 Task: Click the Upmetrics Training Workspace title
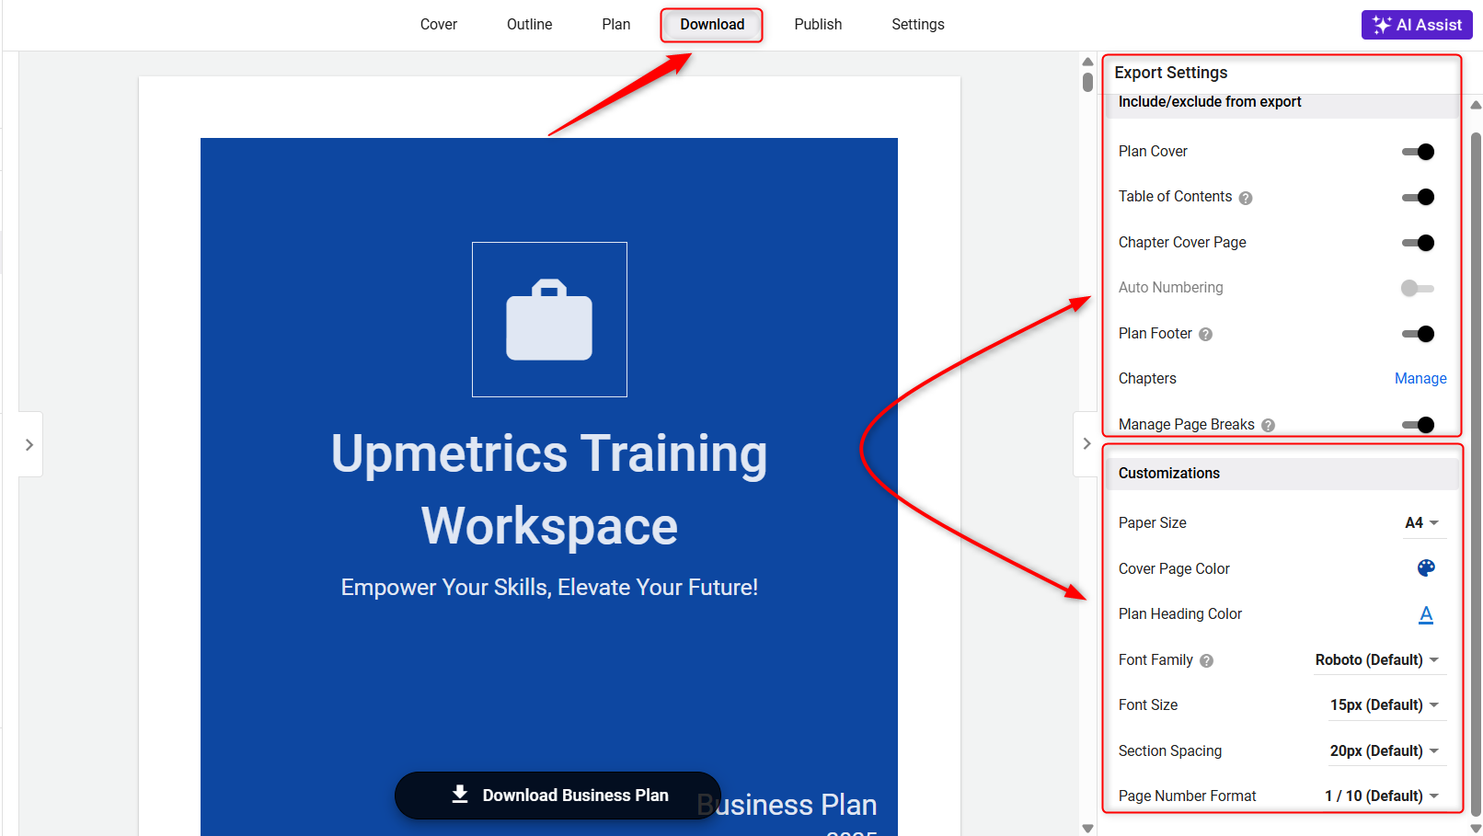point(549,489)
